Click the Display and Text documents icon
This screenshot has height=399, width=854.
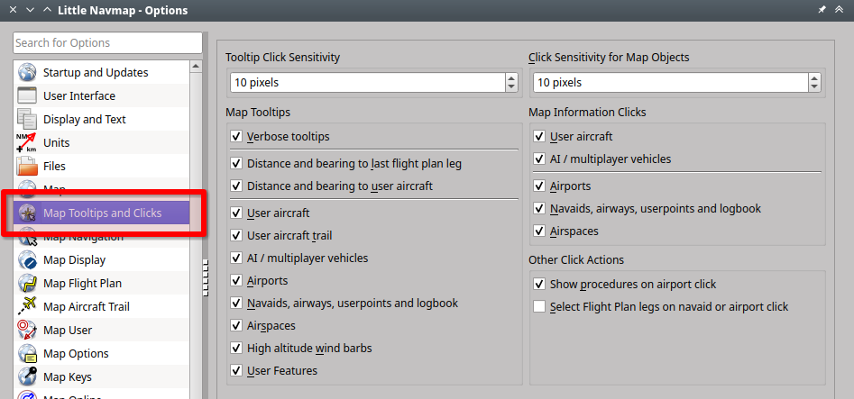(27, 119)
